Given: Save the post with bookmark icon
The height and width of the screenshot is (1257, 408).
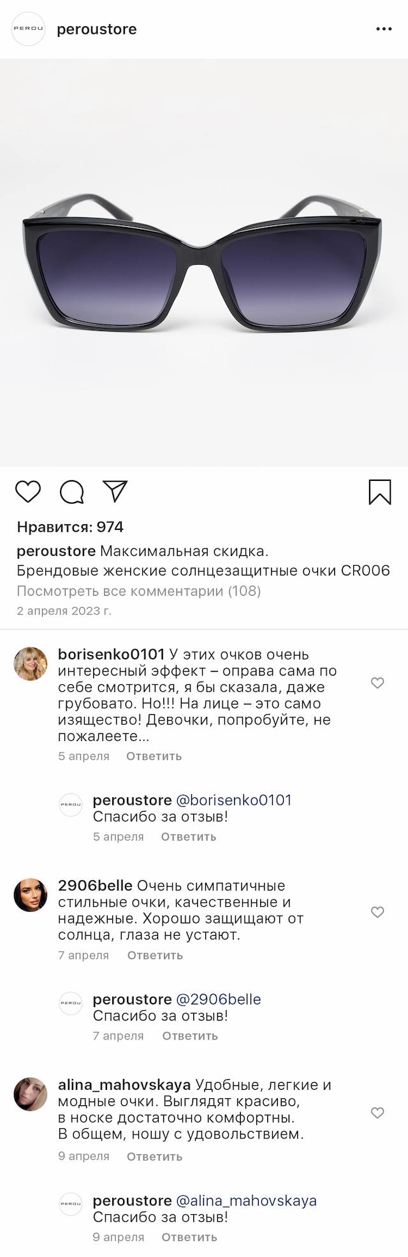Looking at the screenshot, I should click(x=380, y=492).
